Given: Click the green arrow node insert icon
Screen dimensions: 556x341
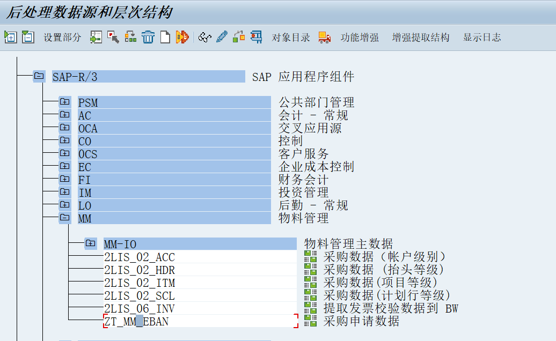Looking at the screenshot, I should [96, 37].
